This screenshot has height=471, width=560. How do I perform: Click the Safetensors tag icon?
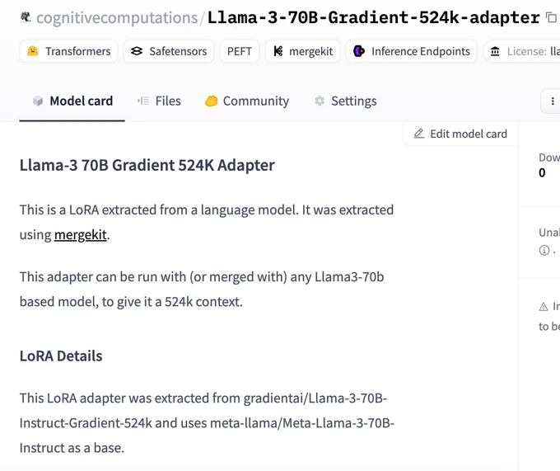[x=137, y=51]
